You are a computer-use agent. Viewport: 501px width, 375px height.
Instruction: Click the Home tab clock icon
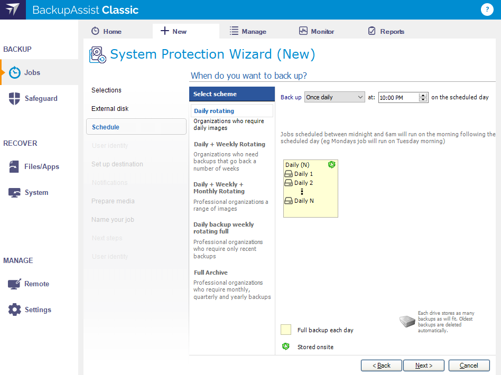[x=95, y=31]
